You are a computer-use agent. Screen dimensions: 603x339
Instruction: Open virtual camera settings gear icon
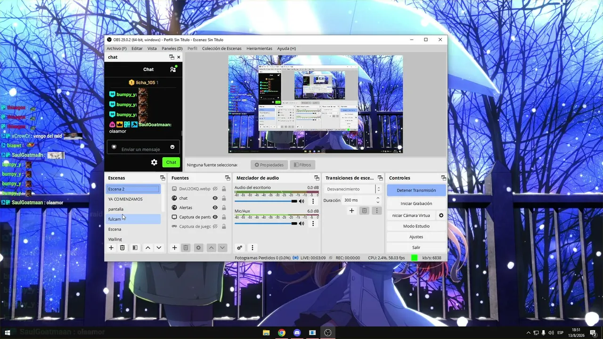click(441, 215)
